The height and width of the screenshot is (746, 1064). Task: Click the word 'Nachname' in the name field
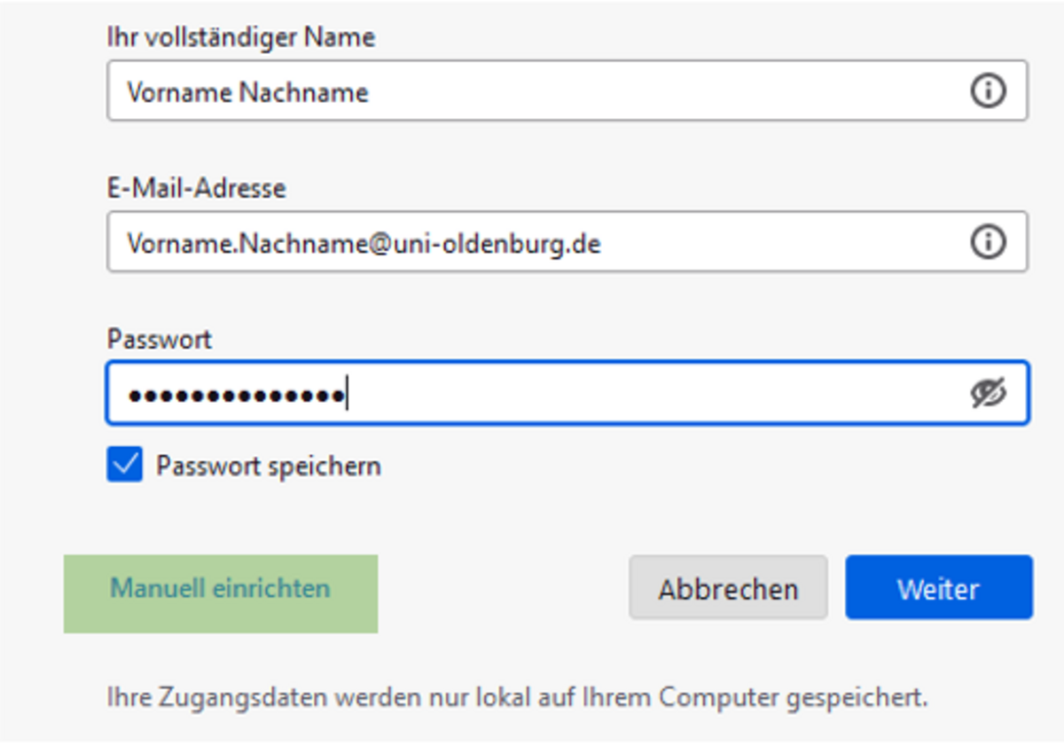click(303, 91)
